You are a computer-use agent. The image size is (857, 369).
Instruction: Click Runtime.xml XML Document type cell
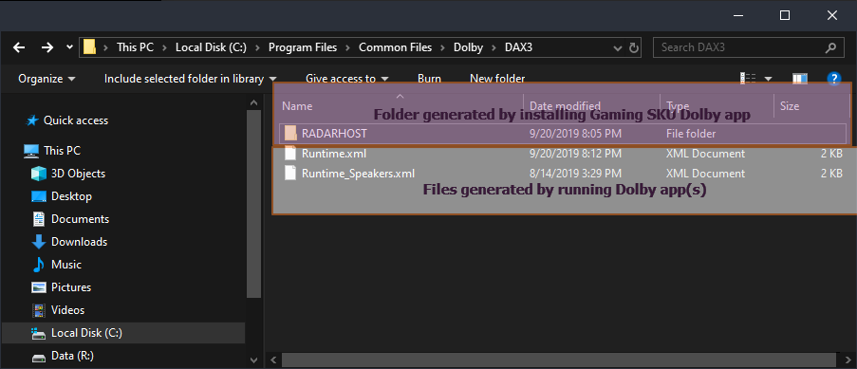pos(705,154)
